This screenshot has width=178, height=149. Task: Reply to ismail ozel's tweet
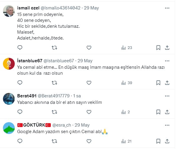20,48
